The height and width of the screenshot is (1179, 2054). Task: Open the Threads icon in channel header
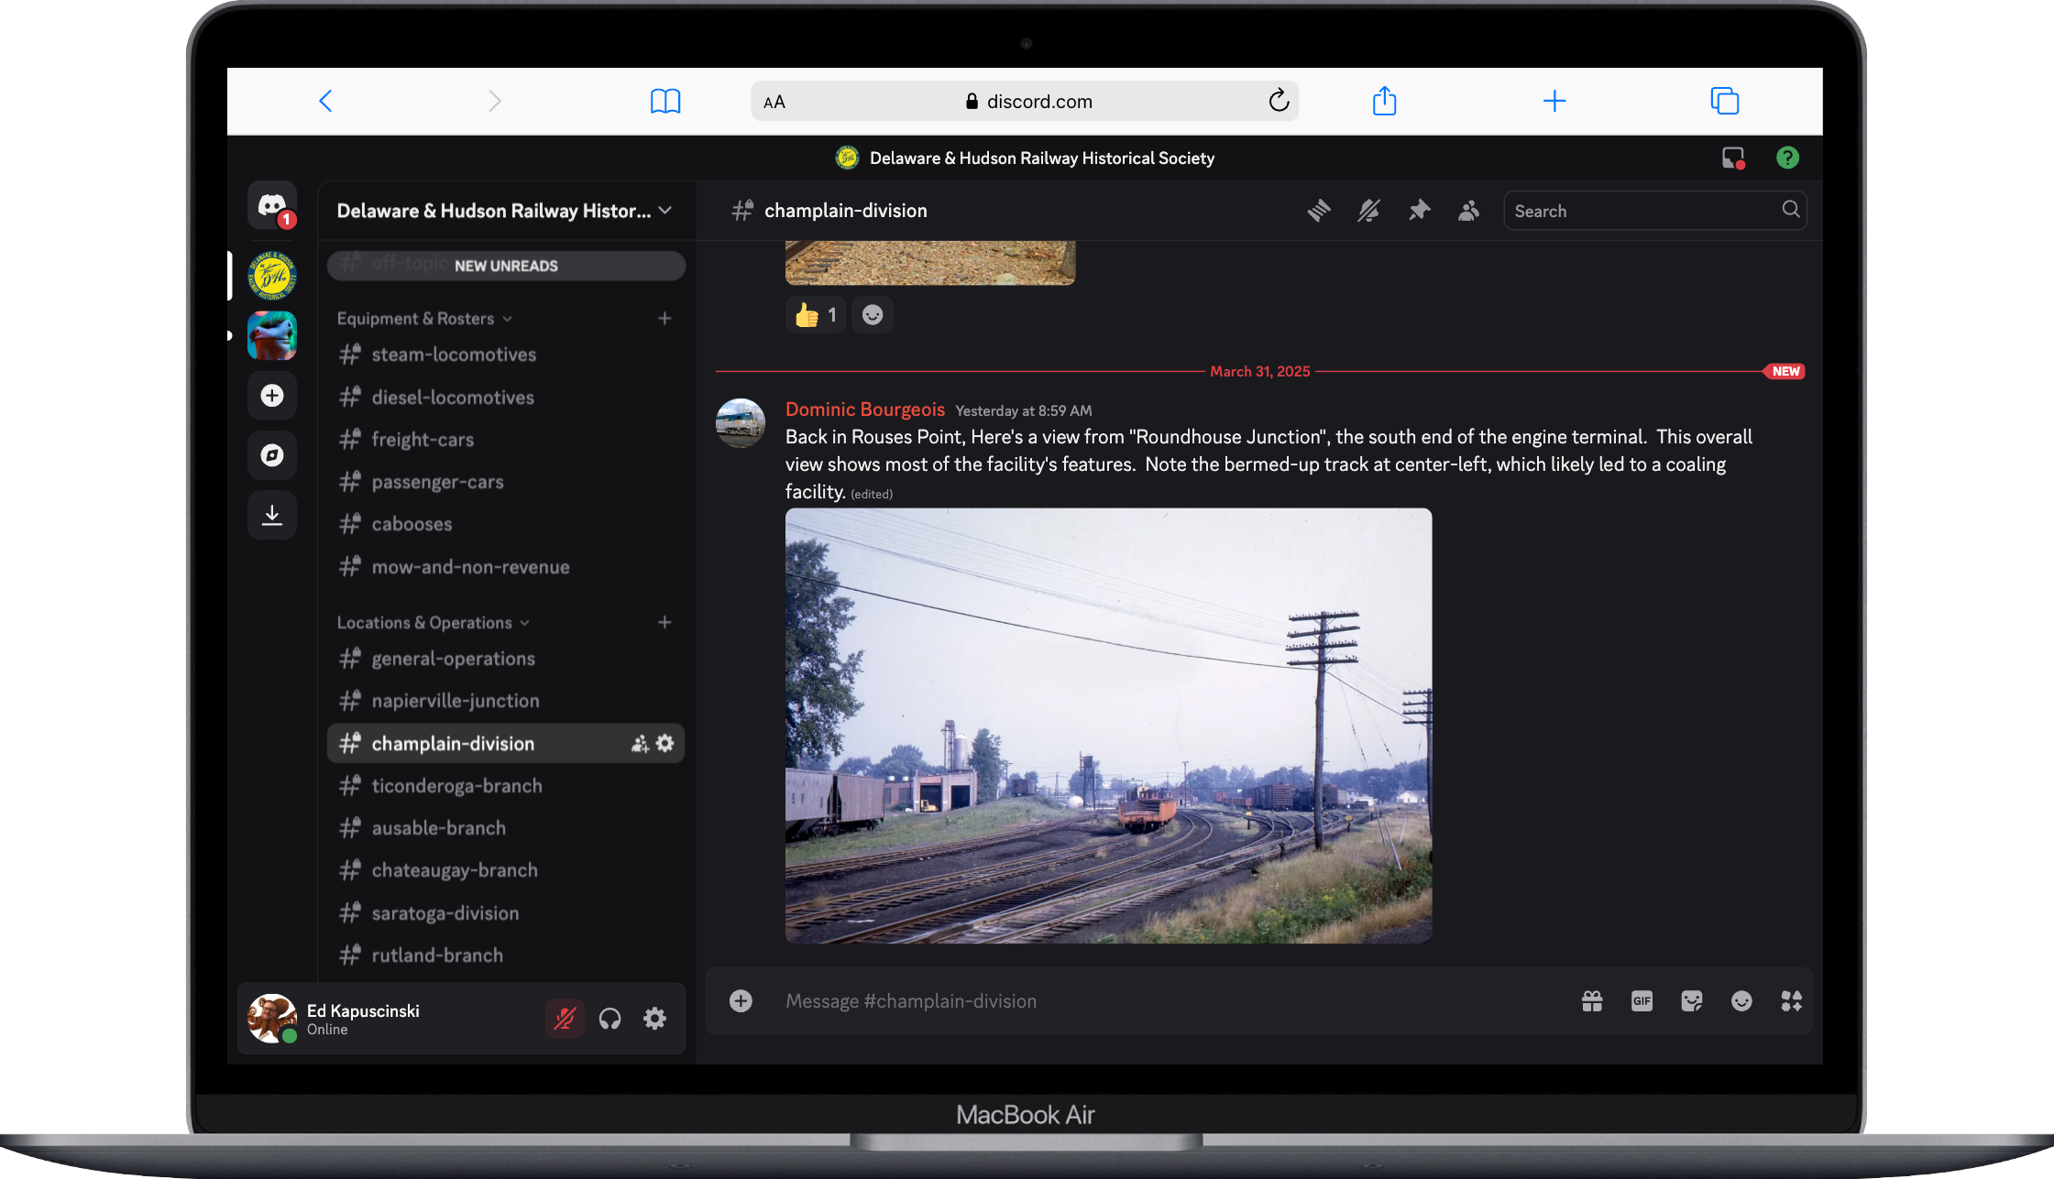(1319, 211)
